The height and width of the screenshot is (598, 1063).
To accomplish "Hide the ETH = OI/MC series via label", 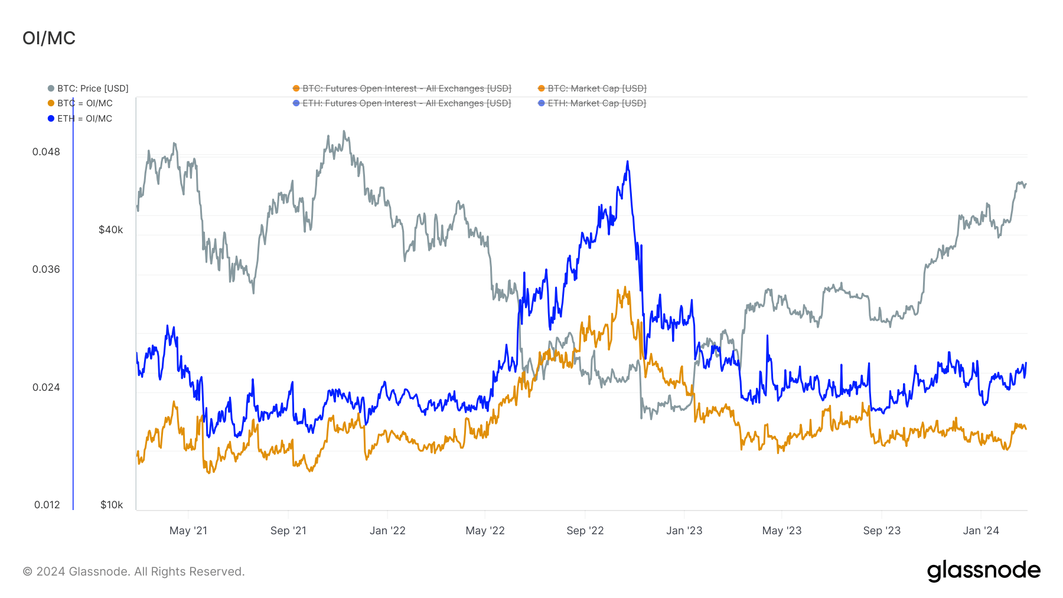I will [x=84, y=119].
